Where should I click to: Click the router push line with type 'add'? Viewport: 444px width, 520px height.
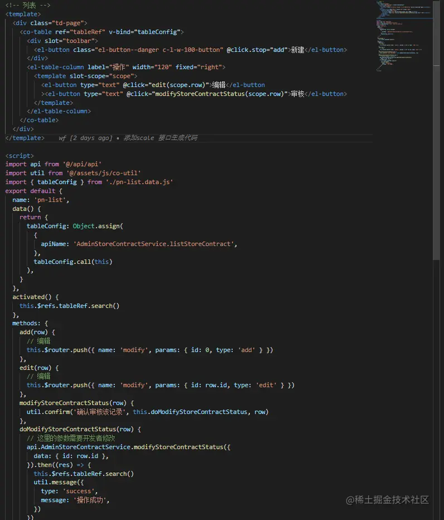click(150, 350)
